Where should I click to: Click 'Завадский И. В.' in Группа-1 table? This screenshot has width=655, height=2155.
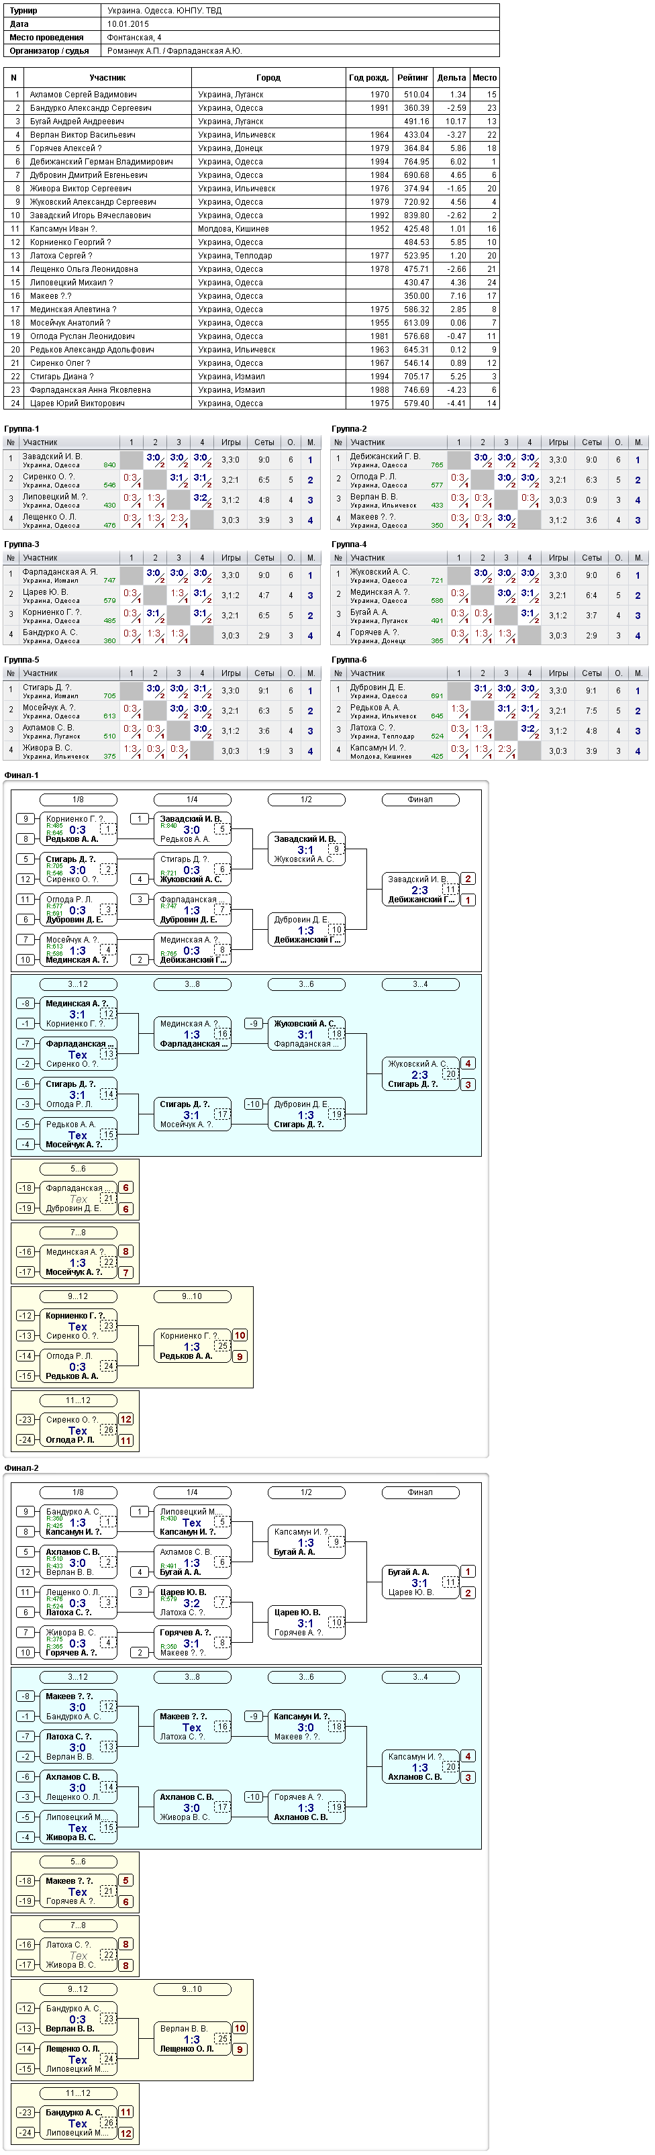(x=52, y=457)
